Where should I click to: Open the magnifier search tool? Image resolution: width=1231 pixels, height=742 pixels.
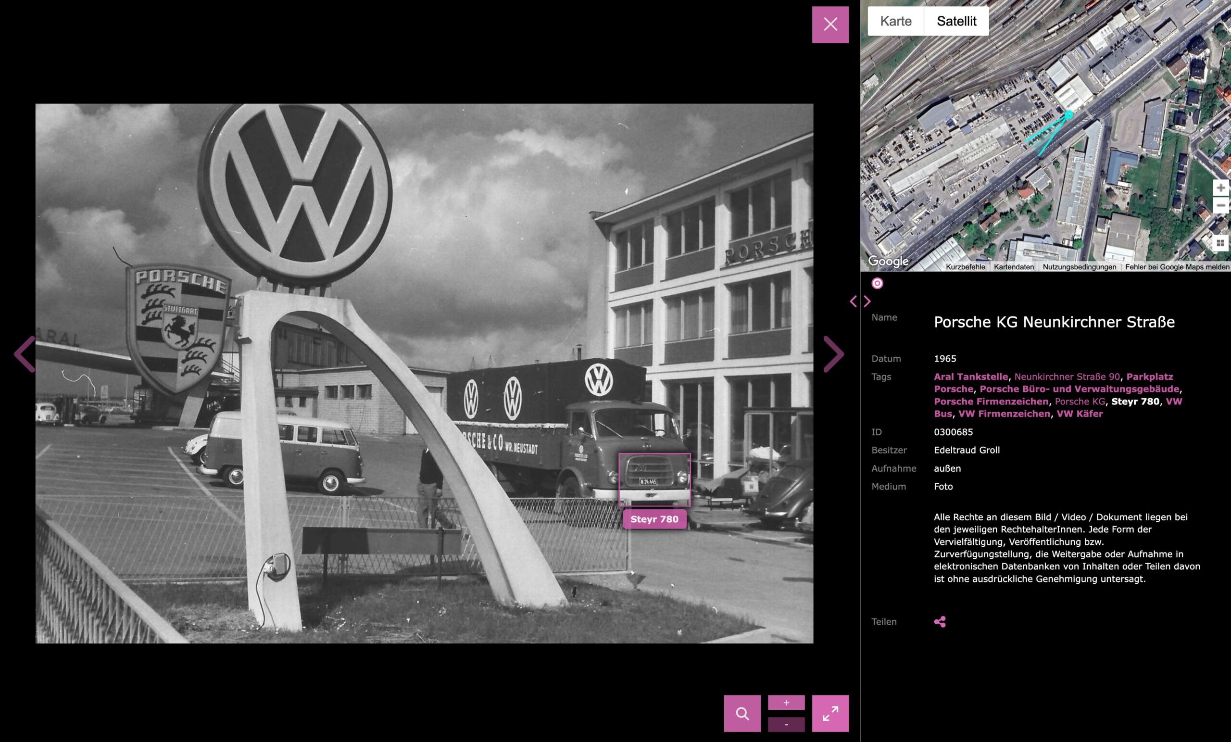(x=742, y=714)
